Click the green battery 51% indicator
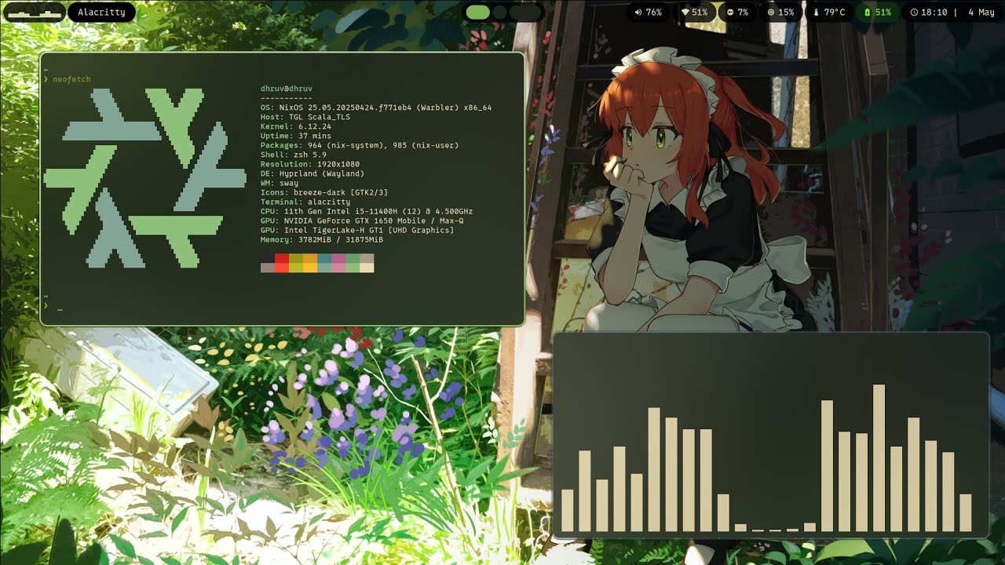 point(878,13)
